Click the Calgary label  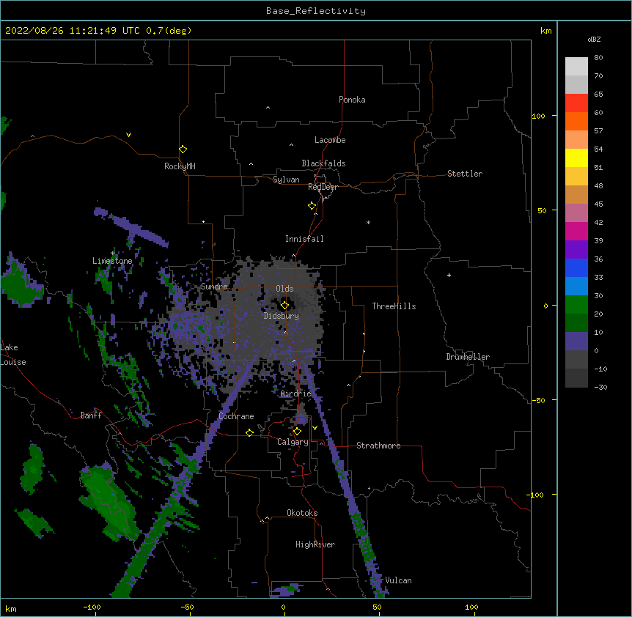click(x=293, y=442)
